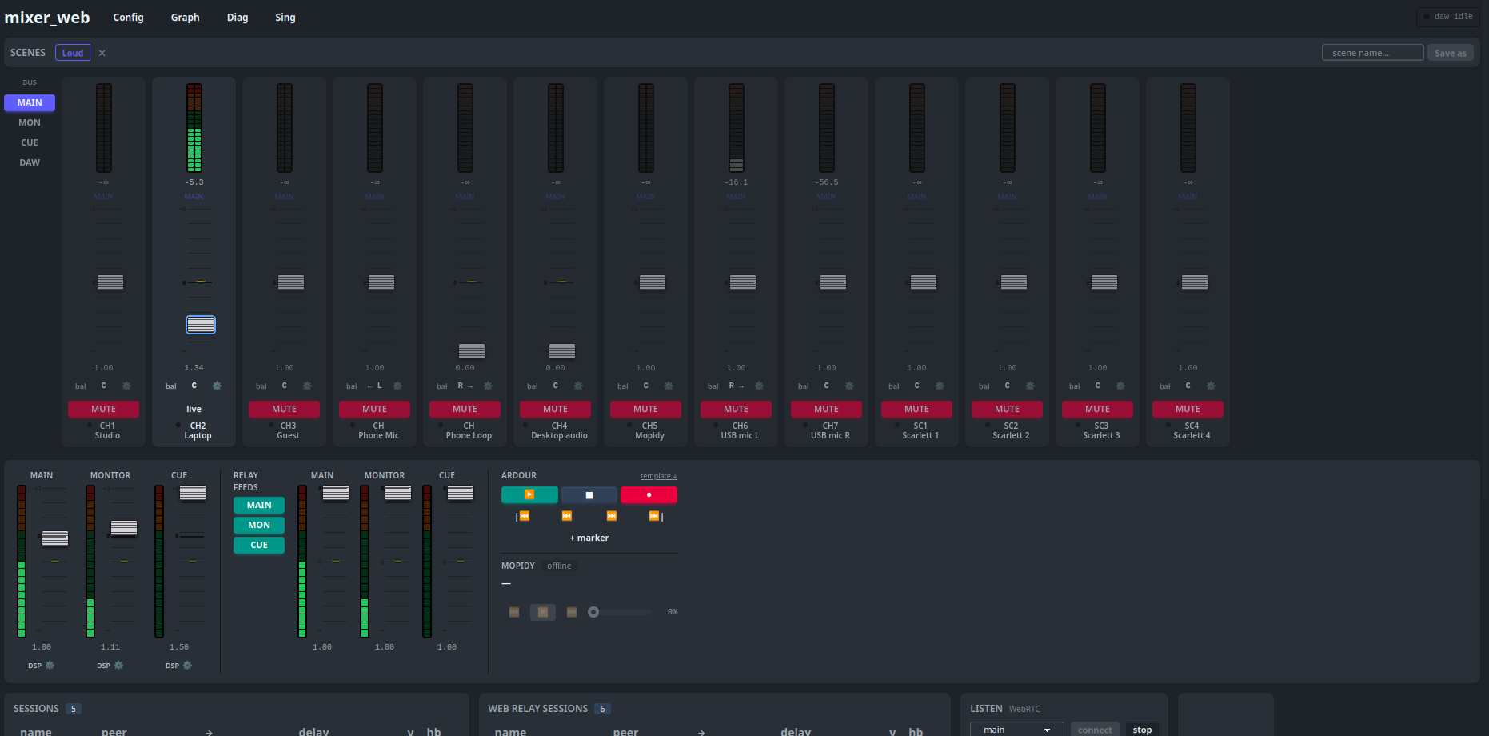This screenshot has height=736, width=1489.
Task: Open SC4 Scarlett 4 settings gear
Action: pyautogui.click(x=1211, y=386)
